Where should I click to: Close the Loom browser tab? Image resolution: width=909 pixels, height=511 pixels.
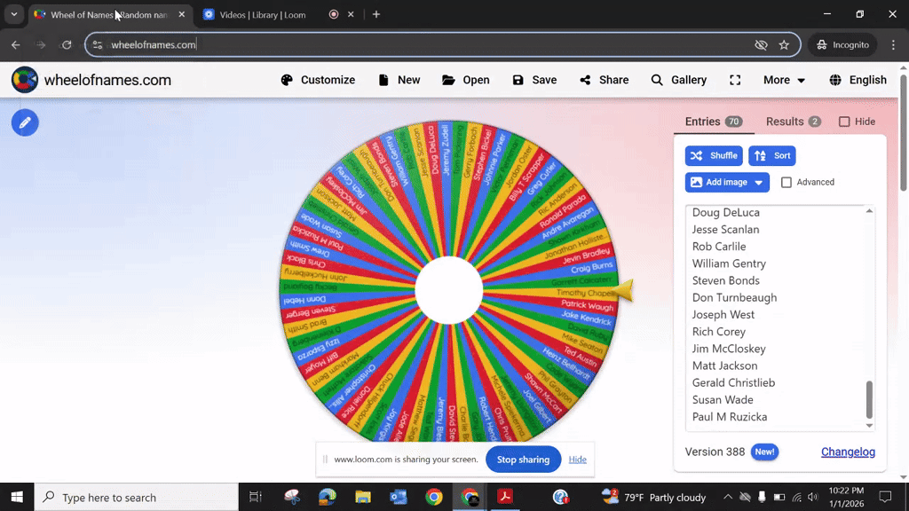(x=351, y=14)
